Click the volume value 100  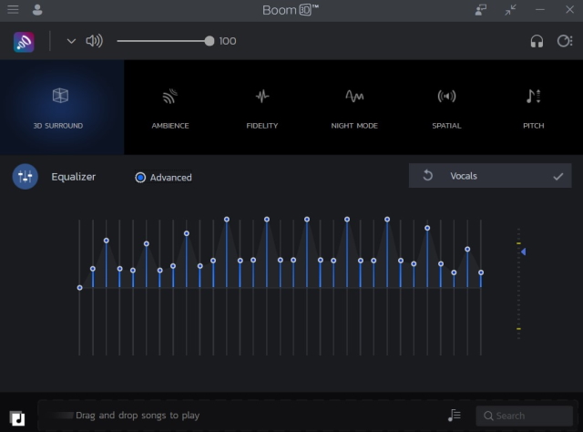click(x=227, y=41)
